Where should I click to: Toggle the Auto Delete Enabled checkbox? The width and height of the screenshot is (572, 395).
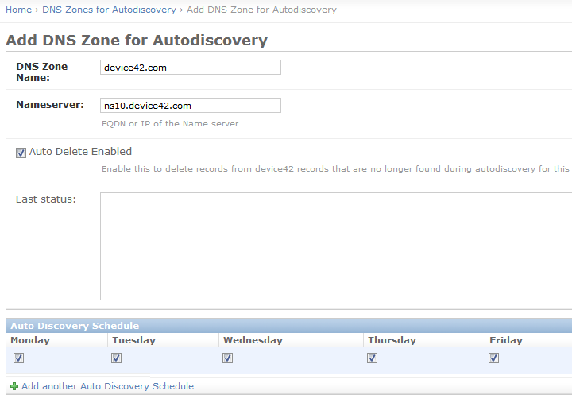coord(21,153)
